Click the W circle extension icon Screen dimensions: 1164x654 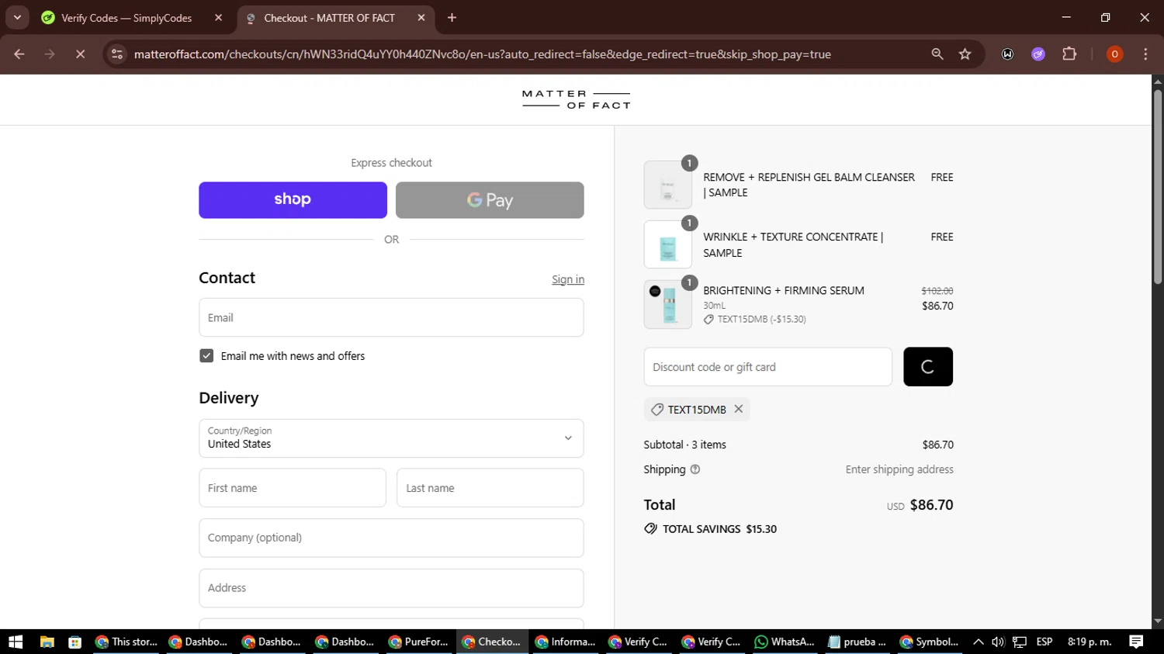(x=1007, y=54)
